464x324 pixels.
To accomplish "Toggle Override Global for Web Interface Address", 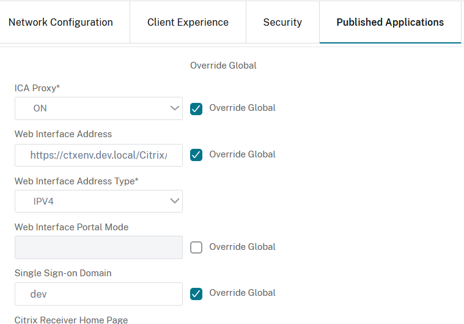I will coord(196,155).
